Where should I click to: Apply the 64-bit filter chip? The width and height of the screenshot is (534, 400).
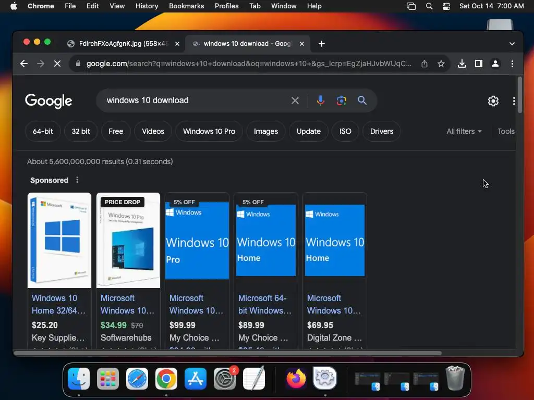tap(43, 131)
